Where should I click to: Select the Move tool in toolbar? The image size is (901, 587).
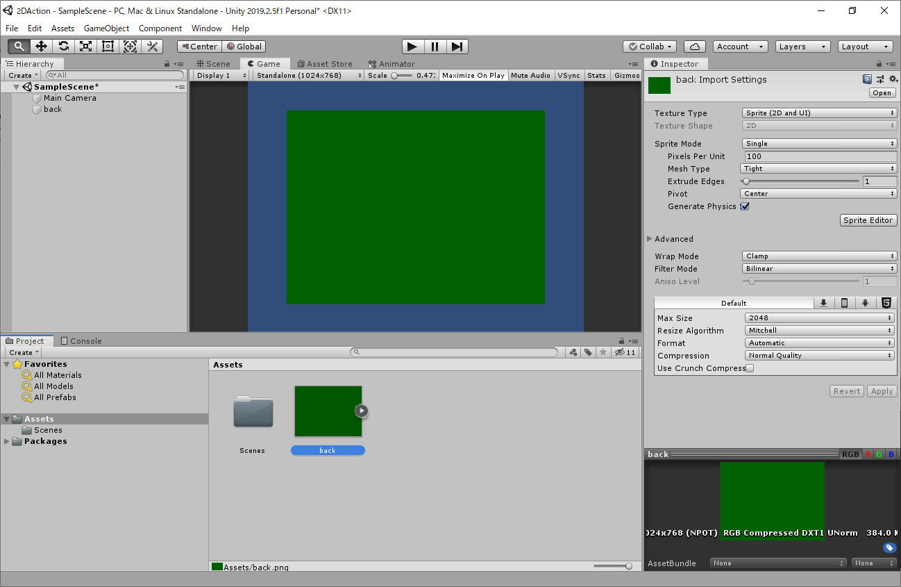(x=41, y=47)
